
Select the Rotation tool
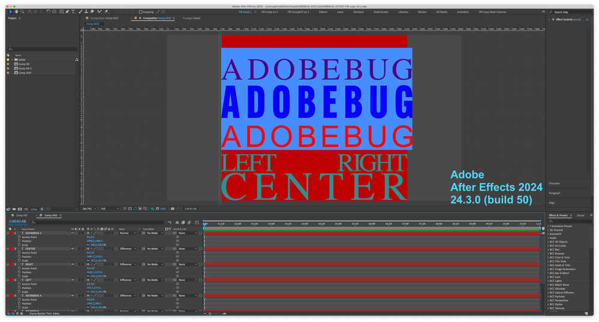tap(49, 12)
